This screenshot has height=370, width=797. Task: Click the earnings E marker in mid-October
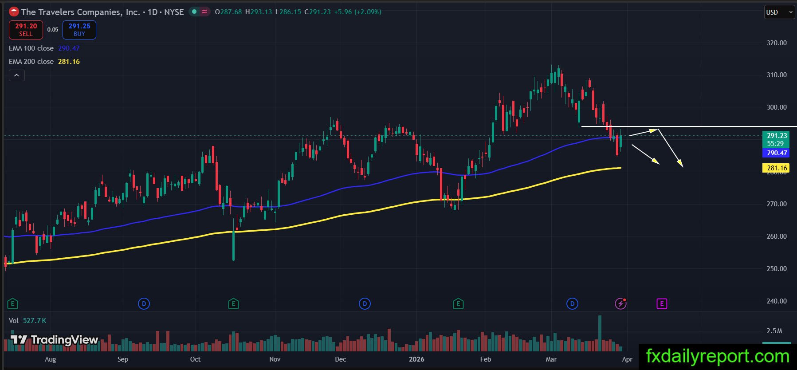click(x=233, y=304)
